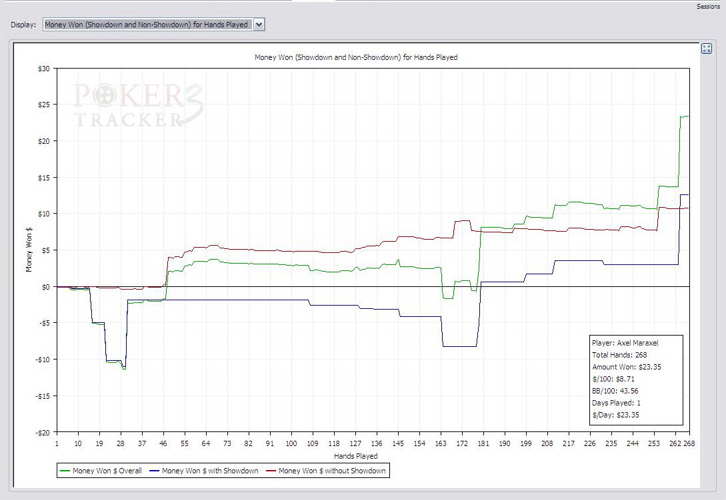
Task: Click the 'Amount Won: $23.35' stat line
Action: 626,367
